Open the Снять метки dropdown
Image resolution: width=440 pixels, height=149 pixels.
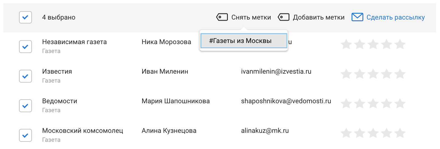251,17
